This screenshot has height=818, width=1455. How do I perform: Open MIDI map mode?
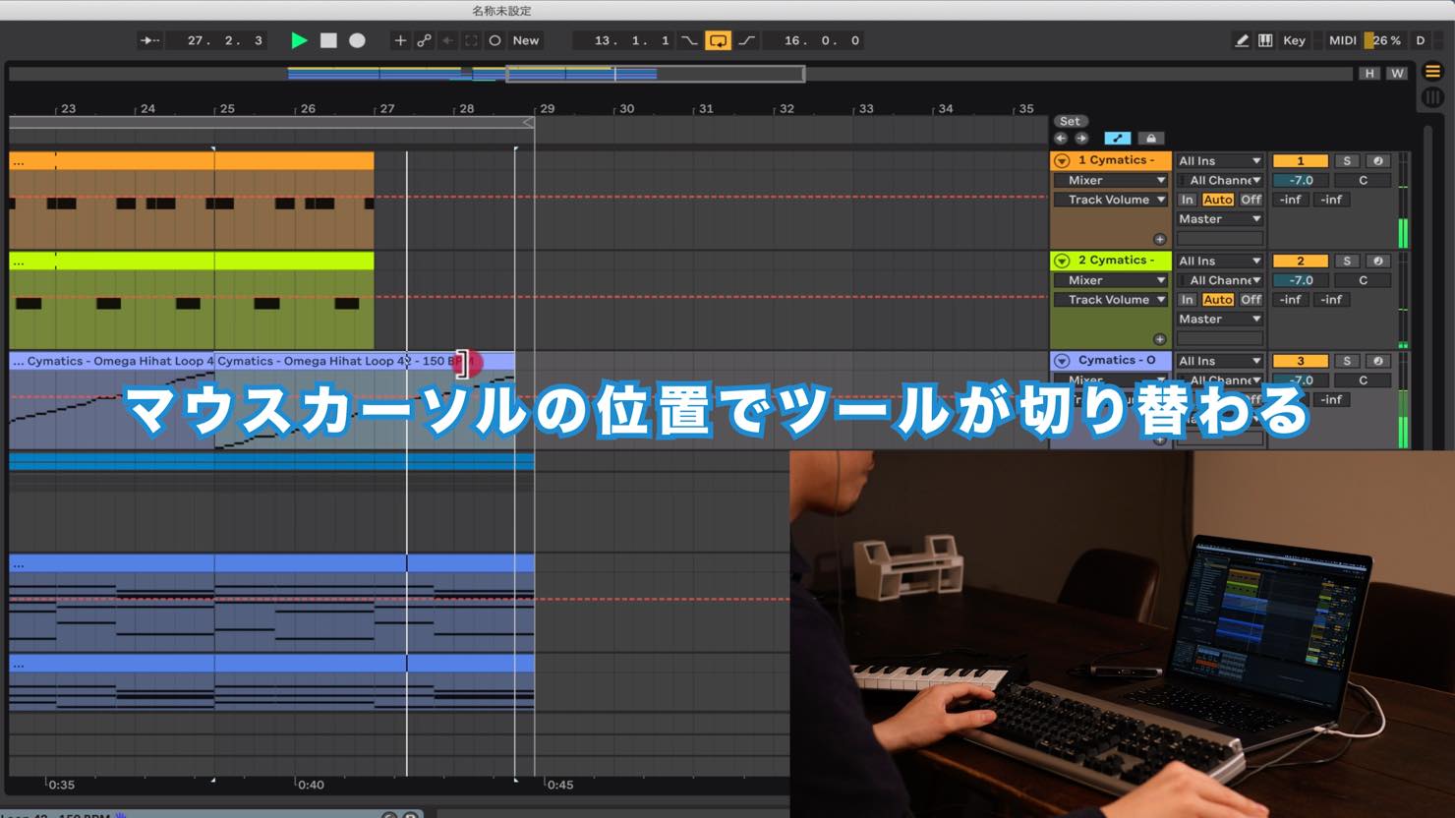point(1342,40)
